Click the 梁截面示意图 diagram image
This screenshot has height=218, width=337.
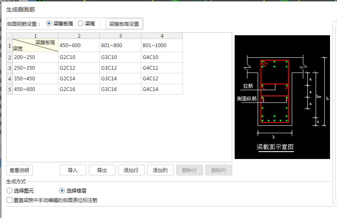pos(282,97)
